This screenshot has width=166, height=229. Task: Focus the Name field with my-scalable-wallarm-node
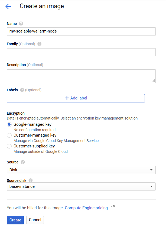(x=81, y=31)
